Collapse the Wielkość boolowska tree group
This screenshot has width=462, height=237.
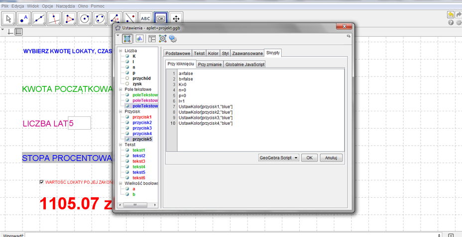120,183
